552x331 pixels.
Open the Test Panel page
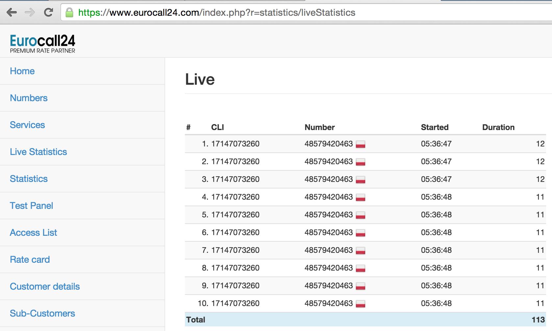31,206
